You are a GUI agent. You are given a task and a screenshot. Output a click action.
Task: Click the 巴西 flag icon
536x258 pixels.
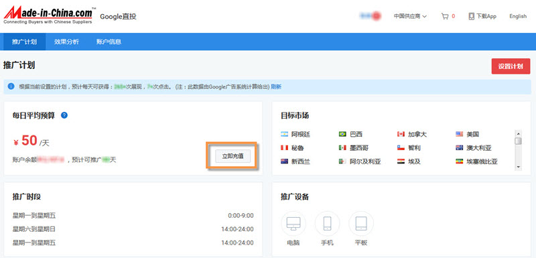[x=342, y=134]
